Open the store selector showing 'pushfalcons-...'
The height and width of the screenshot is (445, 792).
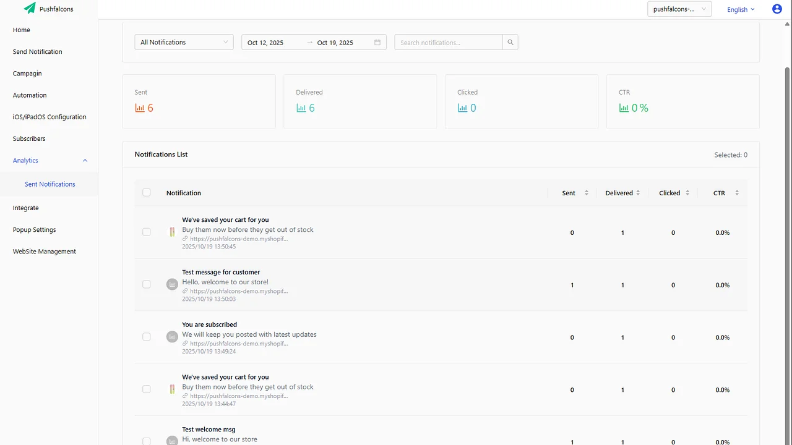(x=679, y=9)
